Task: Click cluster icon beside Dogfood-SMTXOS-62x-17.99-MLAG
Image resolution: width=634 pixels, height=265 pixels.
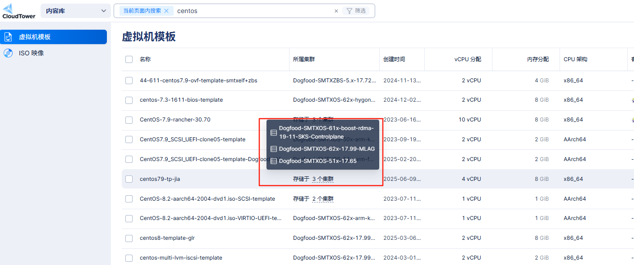Action: click(x=273, y=149)
